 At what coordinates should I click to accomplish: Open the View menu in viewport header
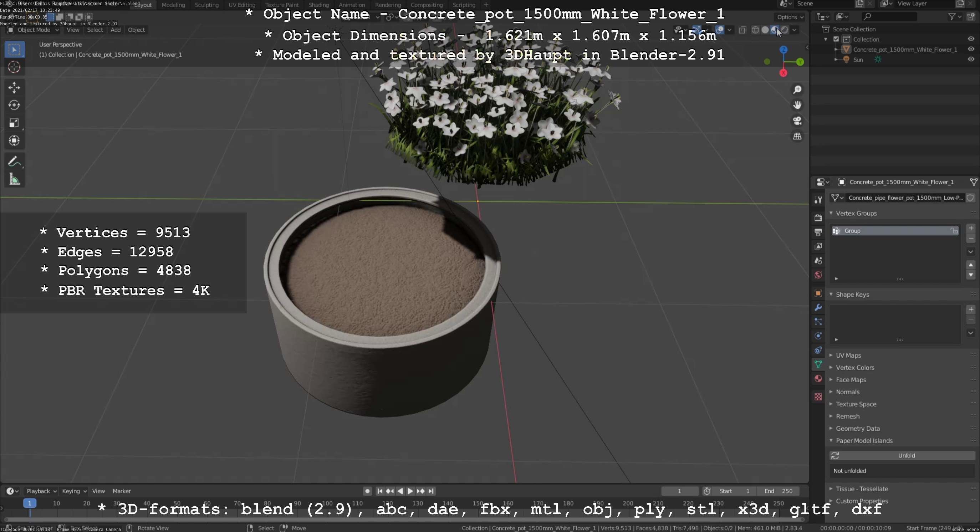[x=73, y=30]
